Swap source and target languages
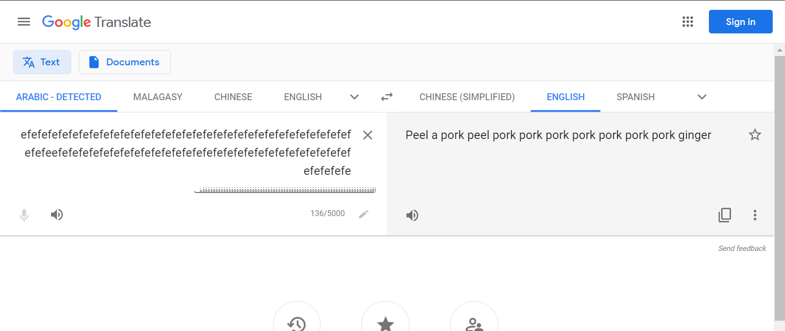 pyautogui.click(x=387, y=97)
